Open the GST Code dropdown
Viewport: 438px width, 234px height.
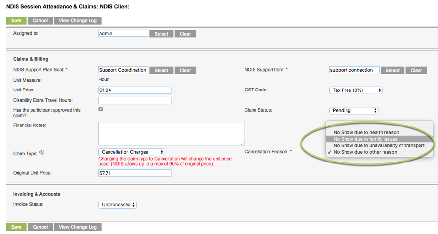[356, 90]
